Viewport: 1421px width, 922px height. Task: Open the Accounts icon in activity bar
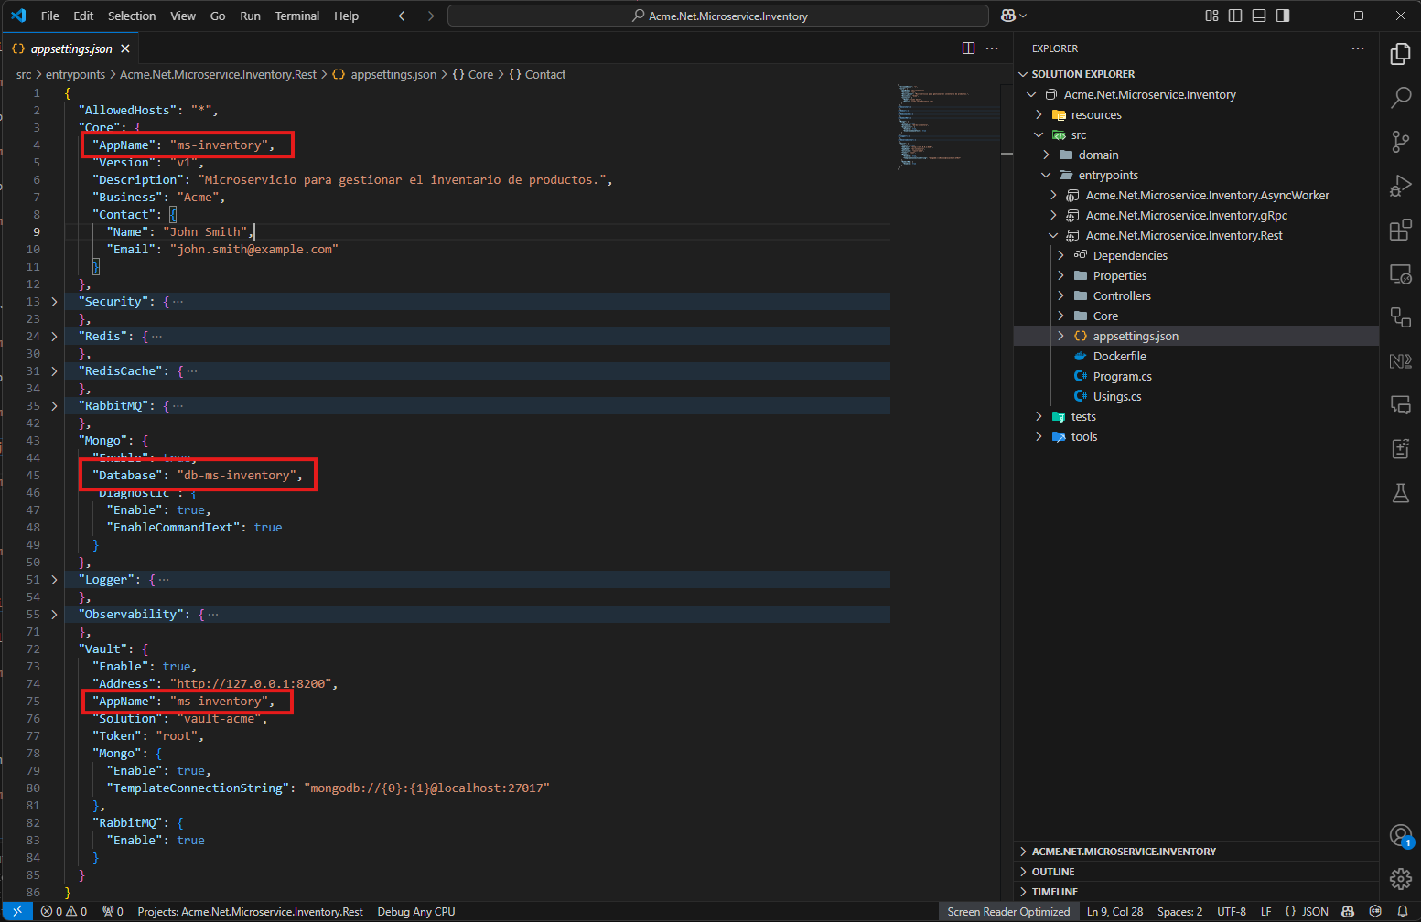pos(1400,835)
